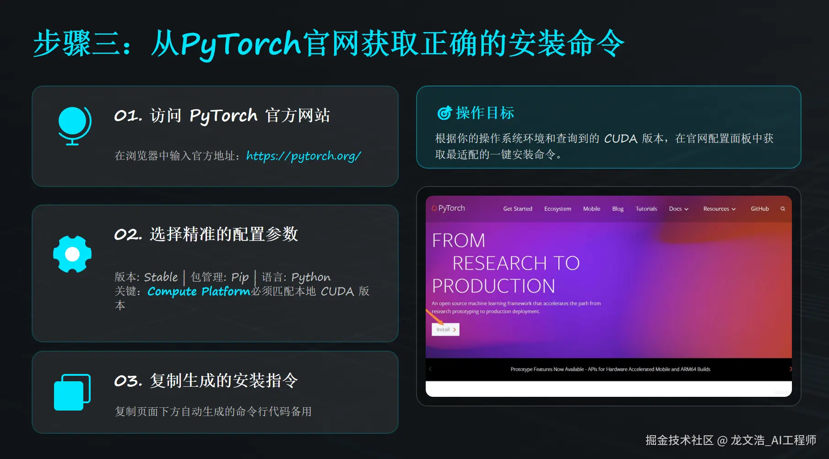829x459 pixels.
Task: Click the Install button on the PyTorch page
Action: (445, 330)
